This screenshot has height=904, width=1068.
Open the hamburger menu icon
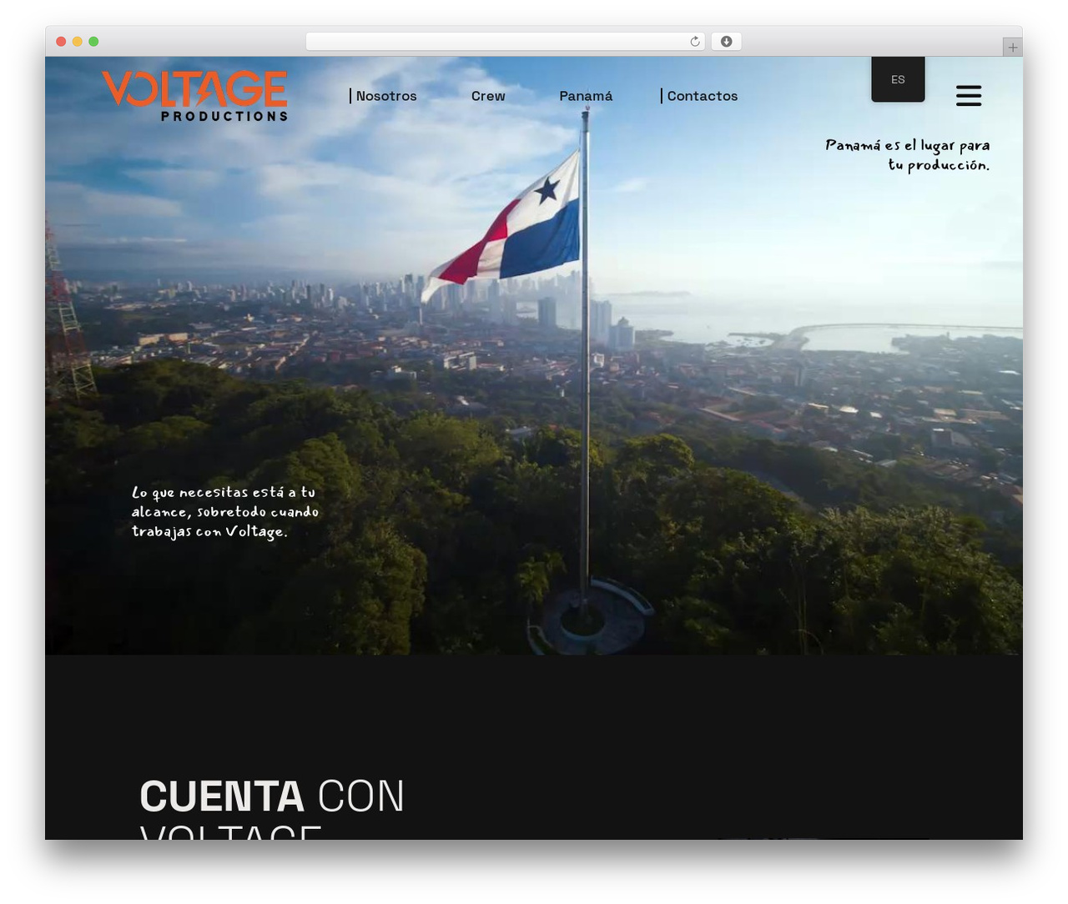(968, 95)
